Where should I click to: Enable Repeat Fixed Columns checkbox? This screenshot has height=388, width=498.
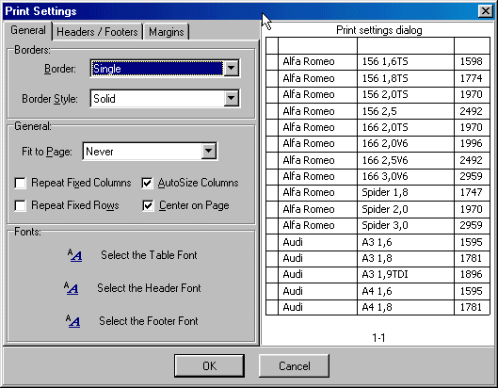[x=21, y=183]
